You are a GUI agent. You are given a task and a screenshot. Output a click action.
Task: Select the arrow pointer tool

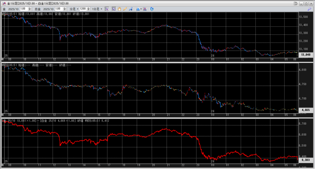coord(114,9)
